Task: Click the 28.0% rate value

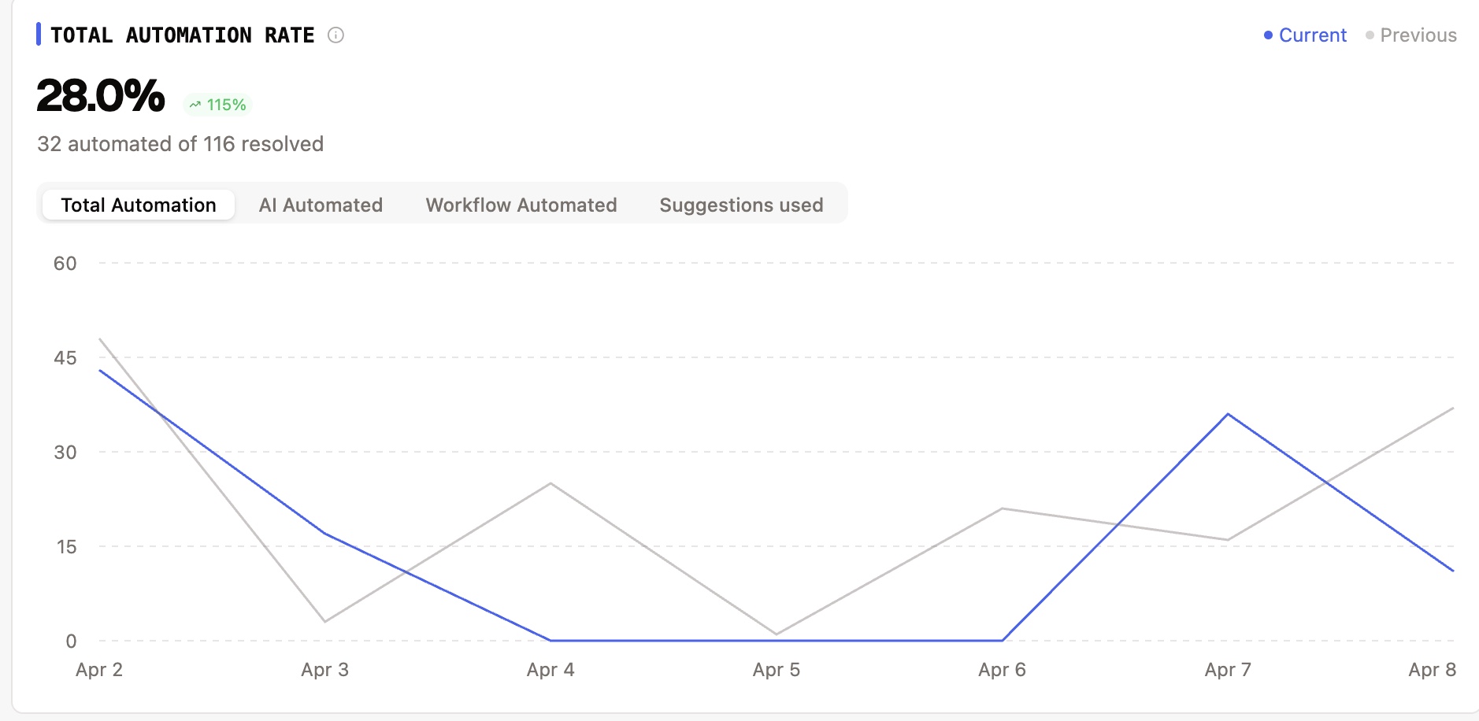Action: coord(101,96)
